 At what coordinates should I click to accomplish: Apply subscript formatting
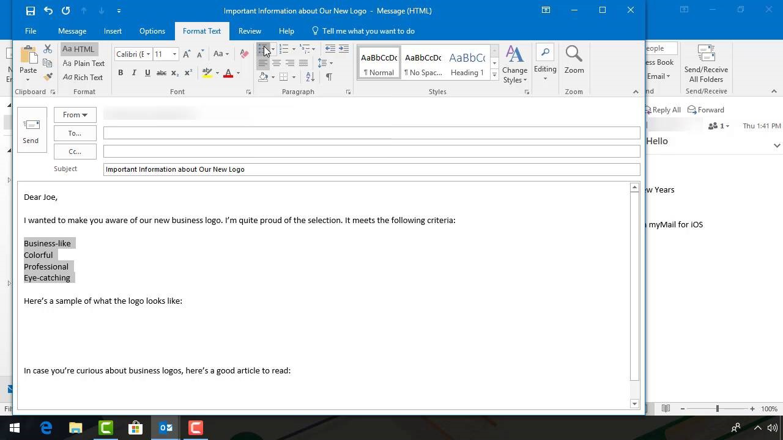175,73
